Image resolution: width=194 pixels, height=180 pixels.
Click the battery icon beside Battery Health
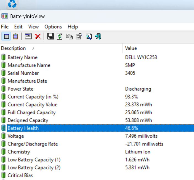[x=4, y=128]
